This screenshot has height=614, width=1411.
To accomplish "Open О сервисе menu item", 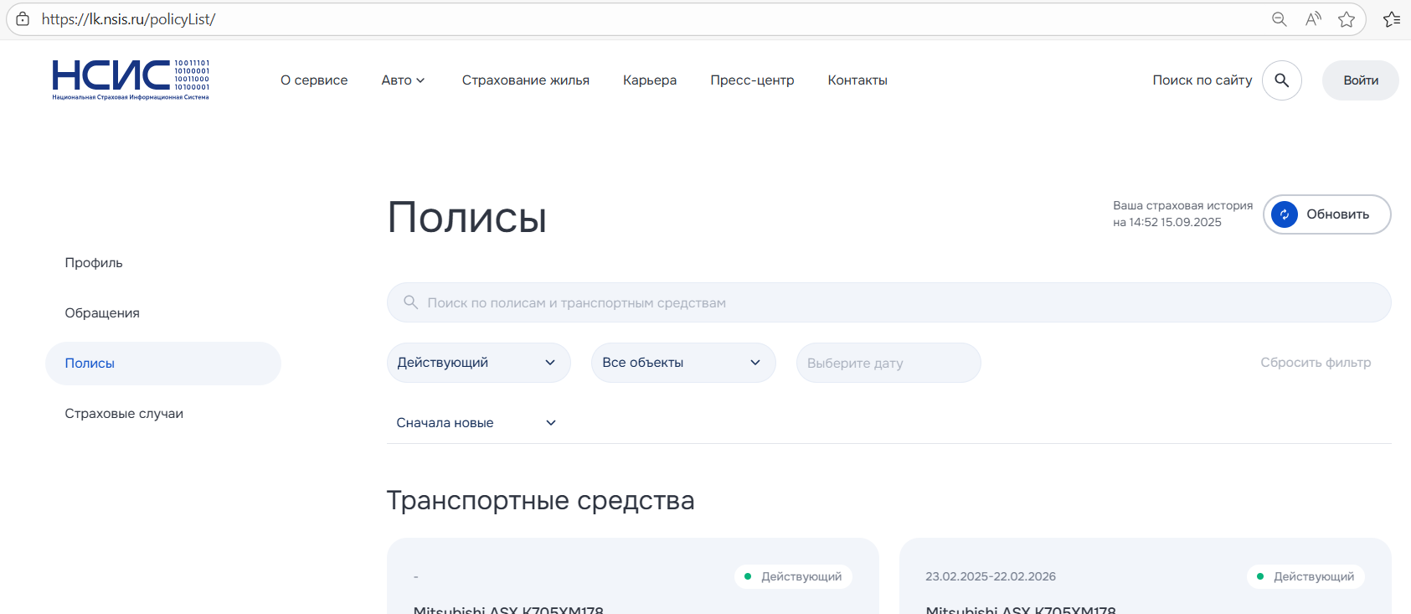I will pos(314,80).
